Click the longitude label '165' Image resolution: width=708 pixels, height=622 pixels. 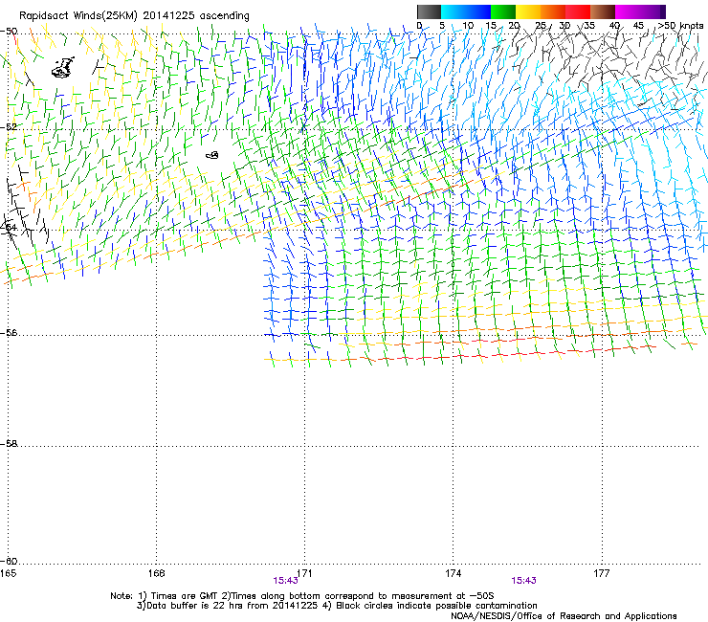point(8,573)
